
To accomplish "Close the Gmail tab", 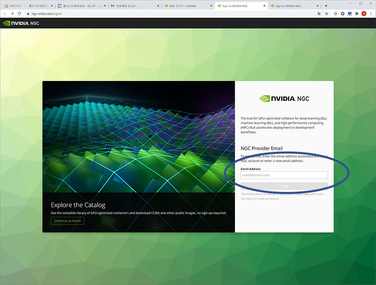I will [158, 6].
